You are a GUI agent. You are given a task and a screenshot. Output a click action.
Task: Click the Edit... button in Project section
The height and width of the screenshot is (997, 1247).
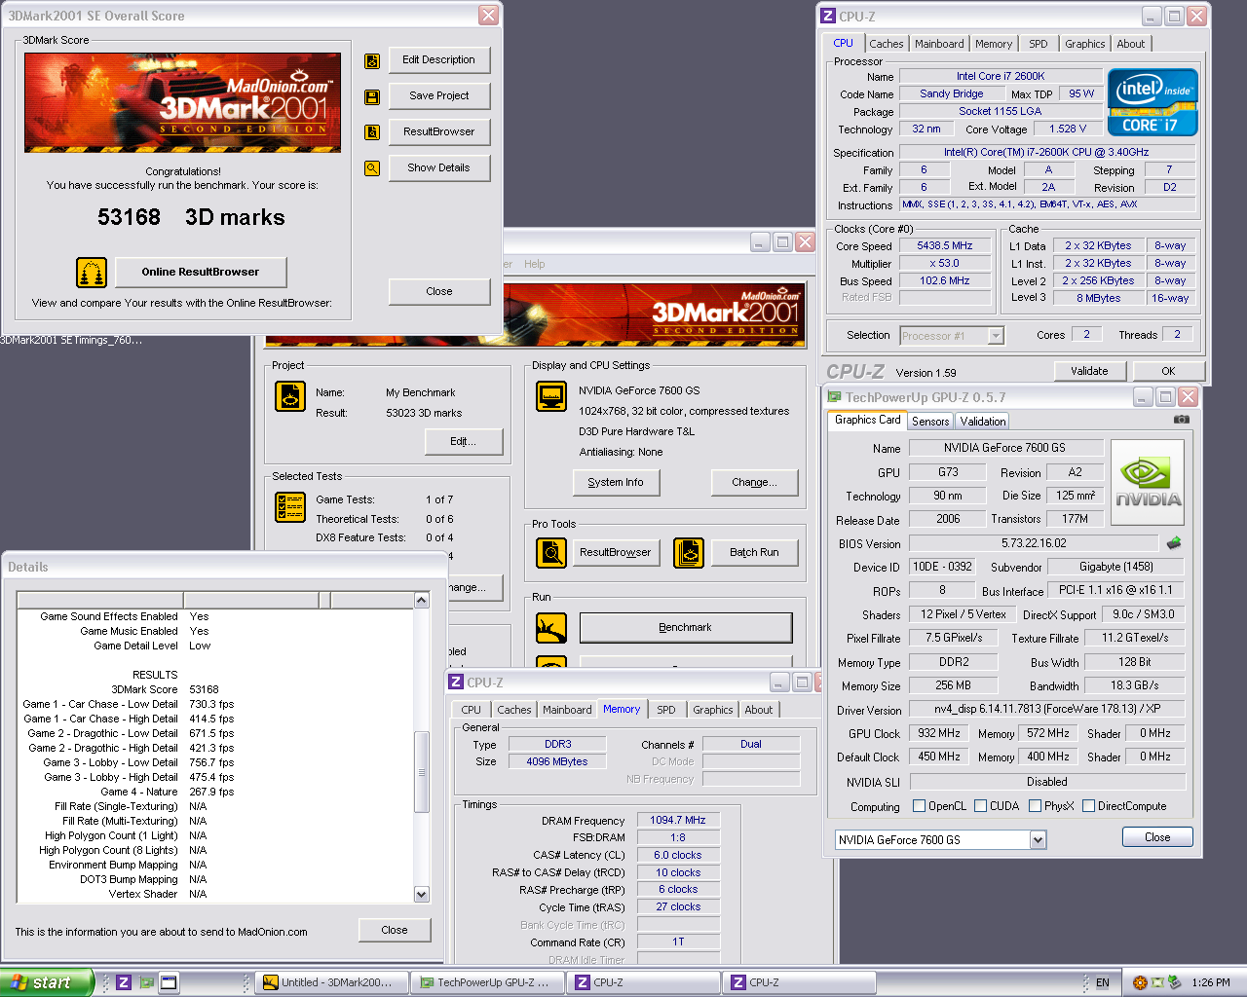pyautogui.click(x=464, y=441)
